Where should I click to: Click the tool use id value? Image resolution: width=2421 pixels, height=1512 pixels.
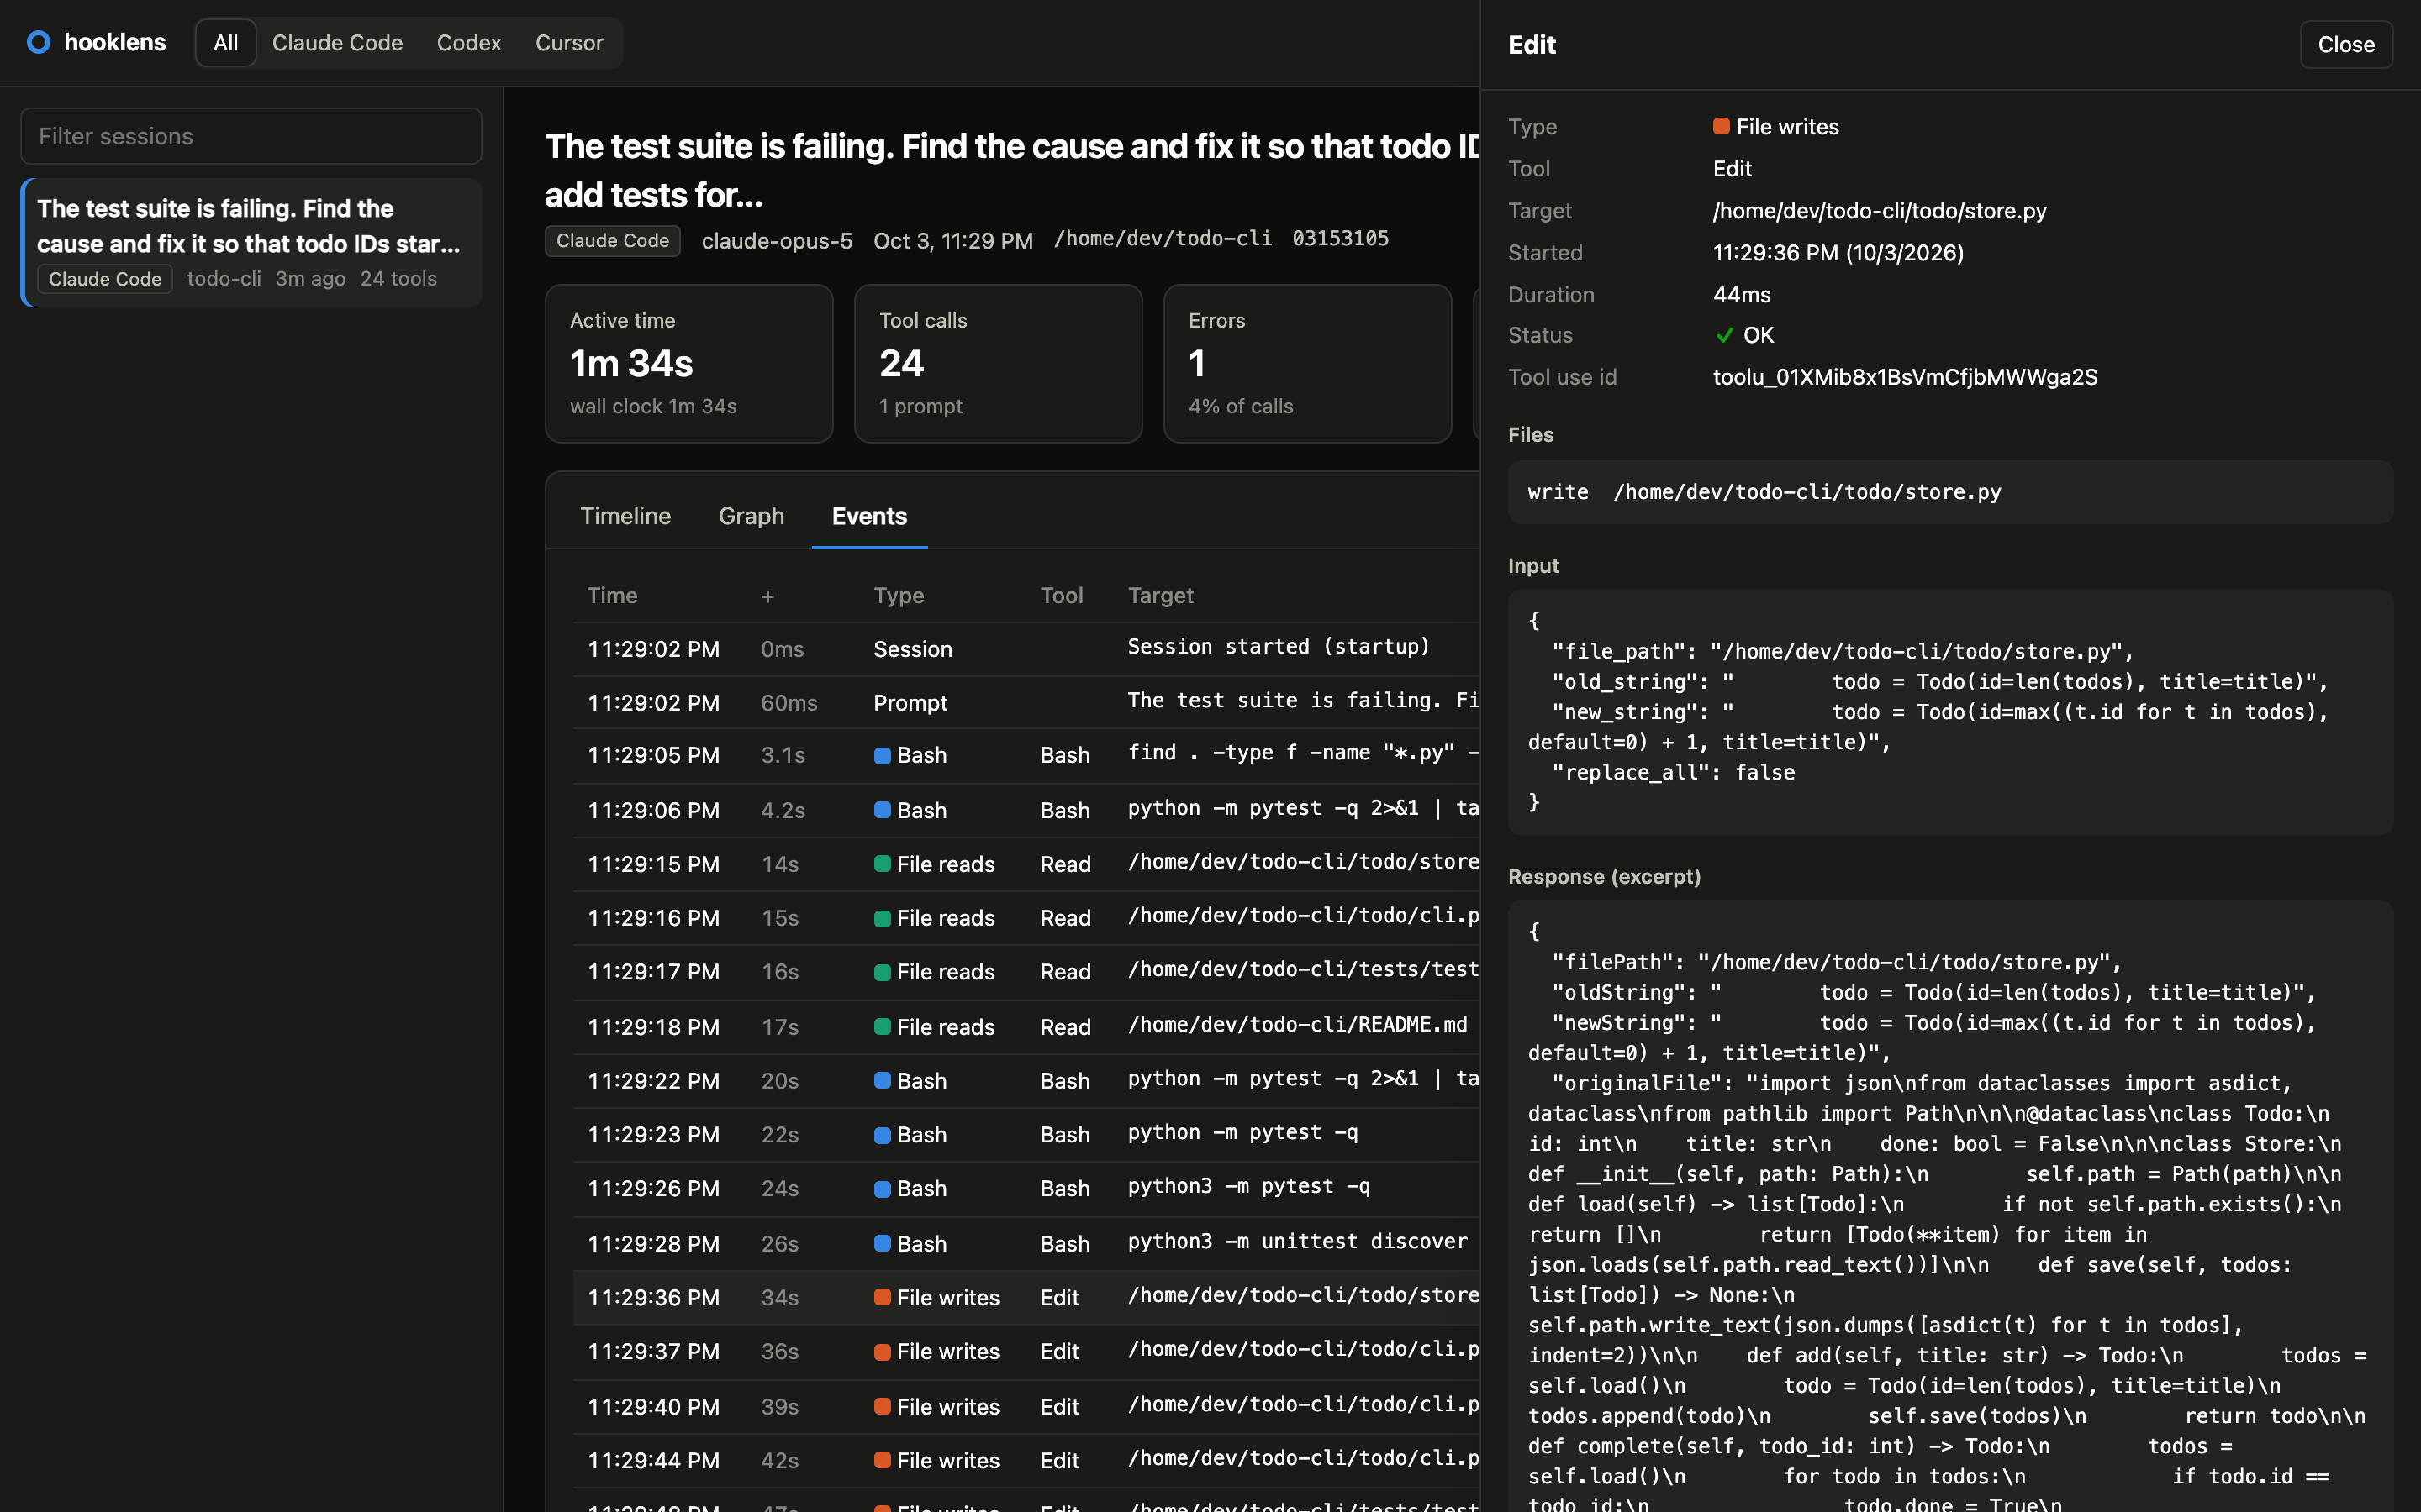click(x=1905, y=377)
